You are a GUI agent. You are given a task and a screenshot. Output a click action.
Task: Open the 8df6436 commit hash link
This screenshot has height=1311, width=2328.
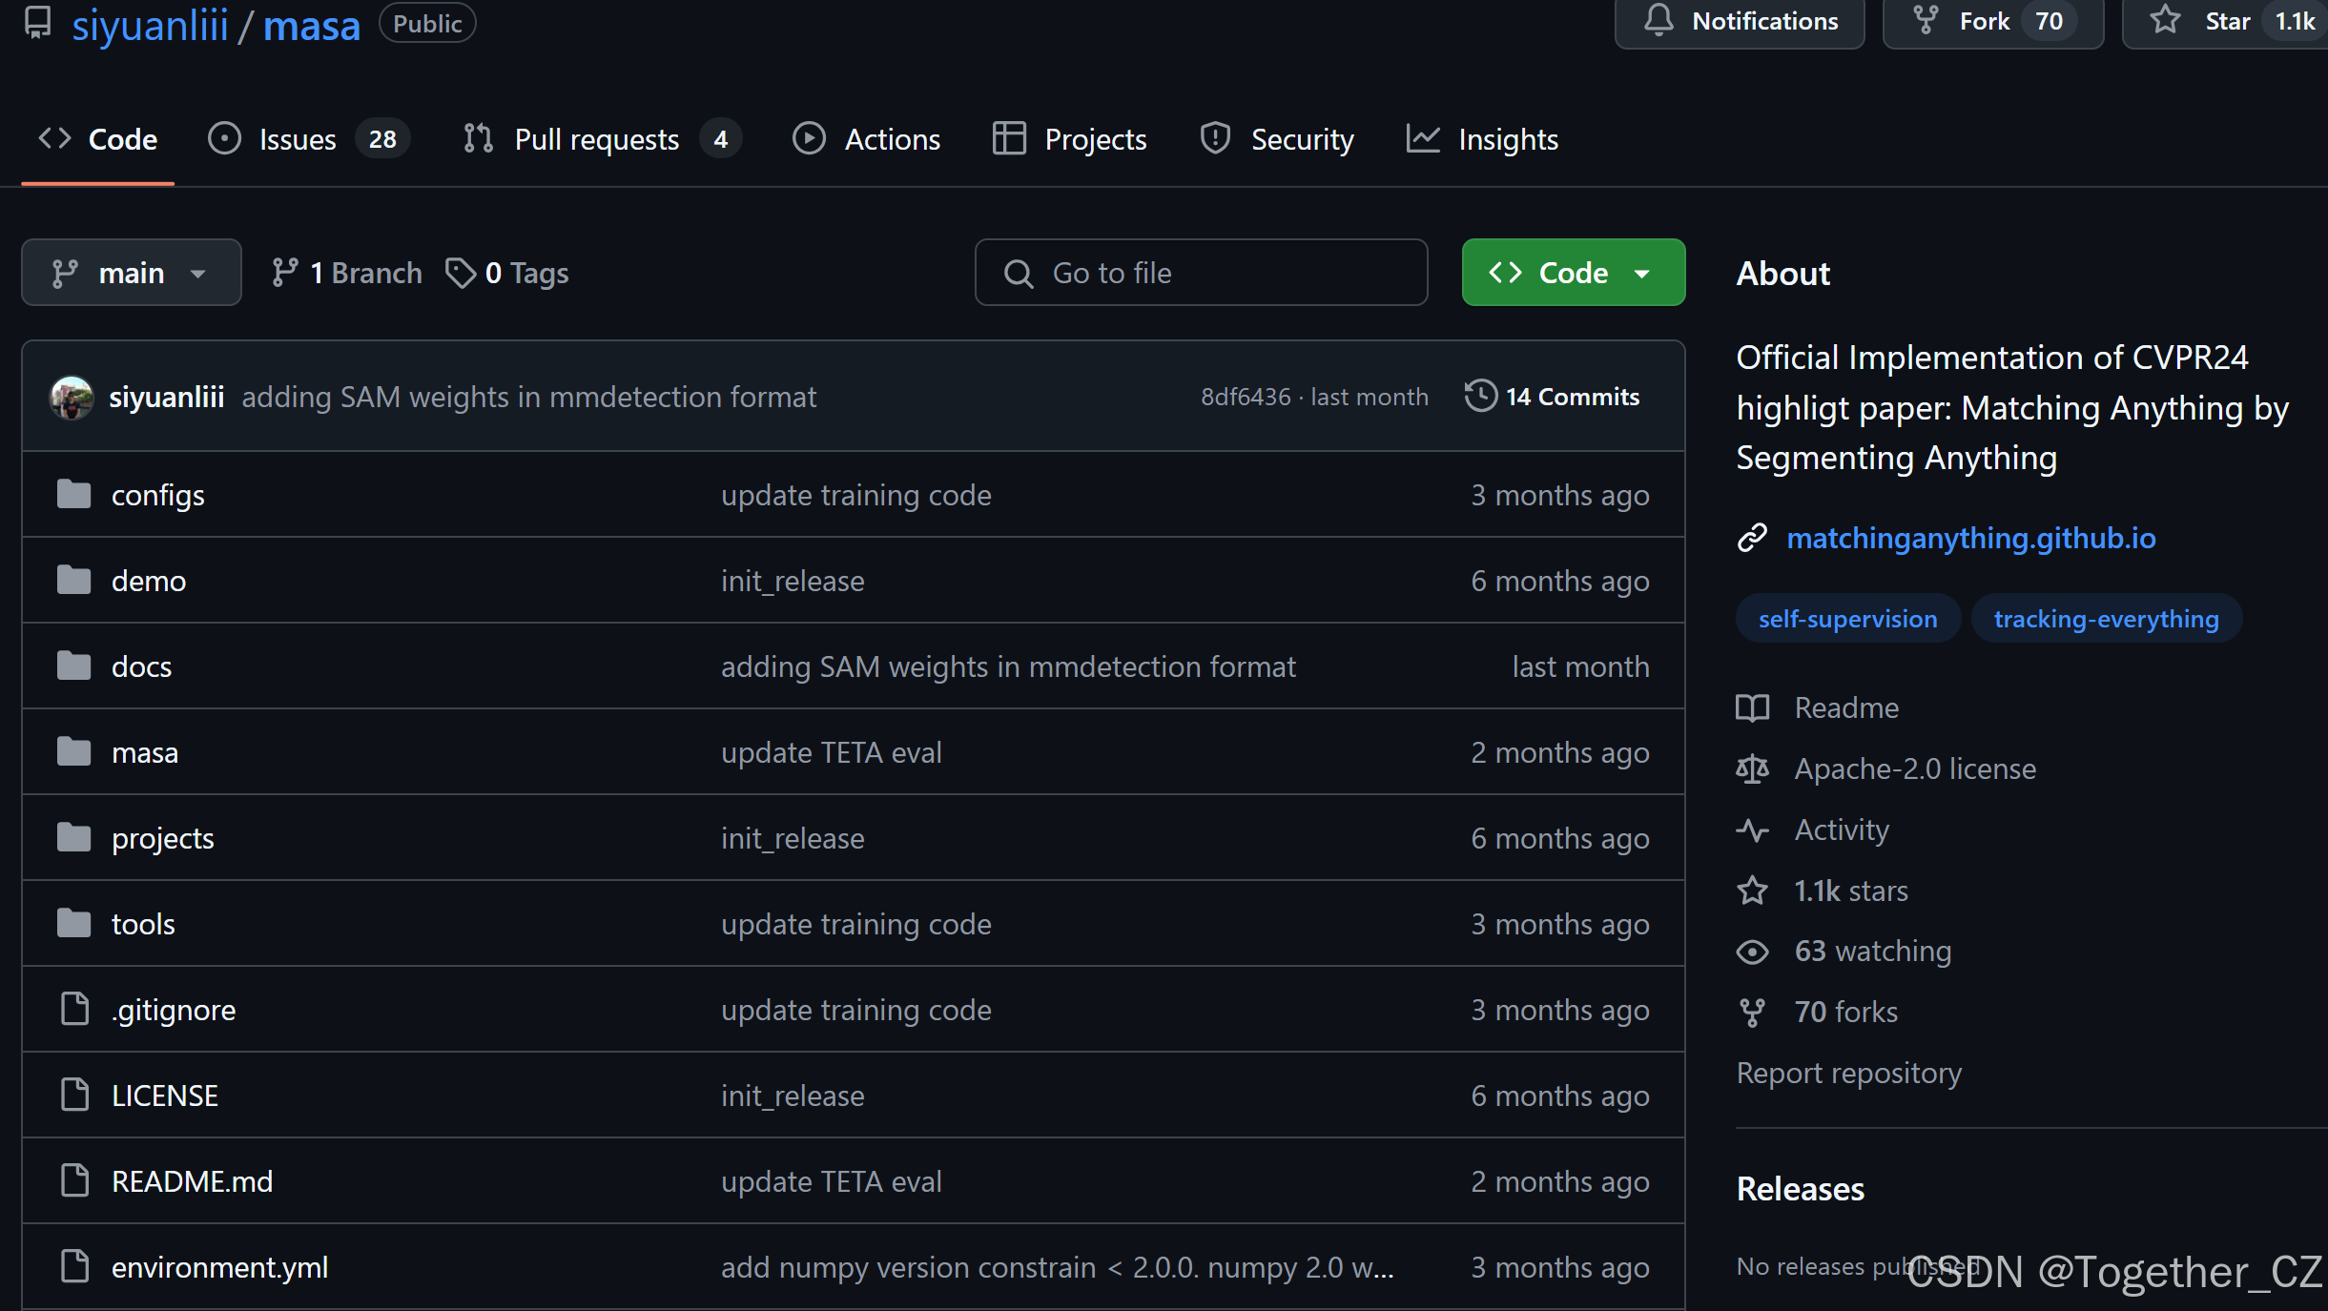click(x=1245, y=398)
